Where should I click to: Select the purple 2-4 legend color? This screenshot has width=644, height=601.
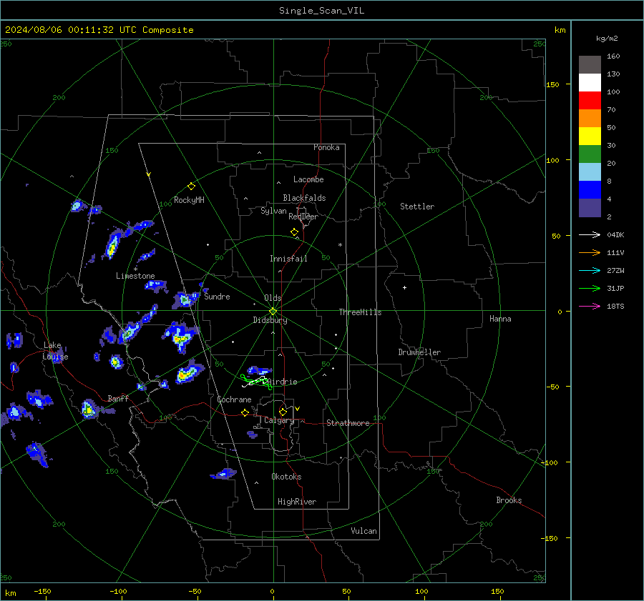590,207
